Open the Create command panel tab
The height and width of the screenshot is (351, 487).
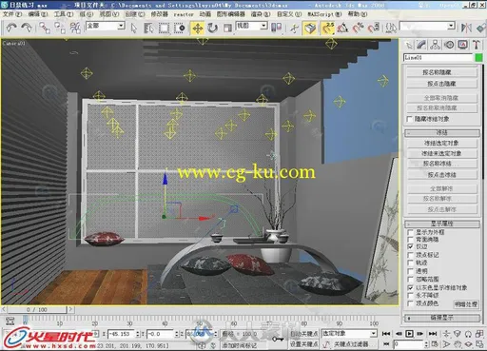coord(409,45)
